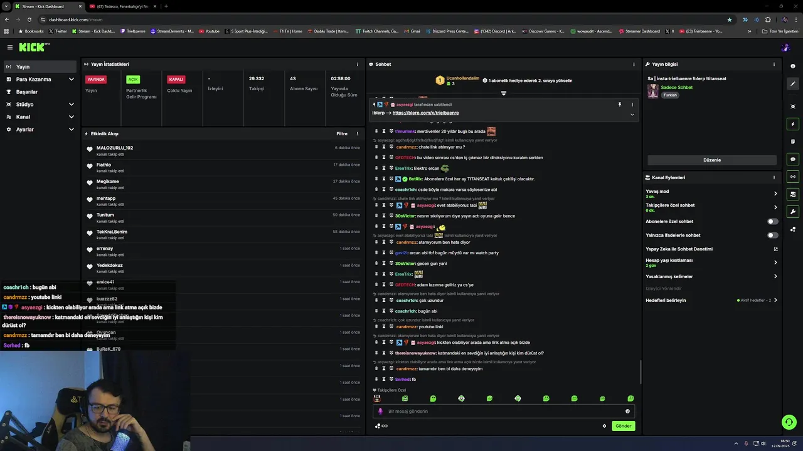Open Sohbet panel three-dot menu
803x451 pixels.
(634, 64)
